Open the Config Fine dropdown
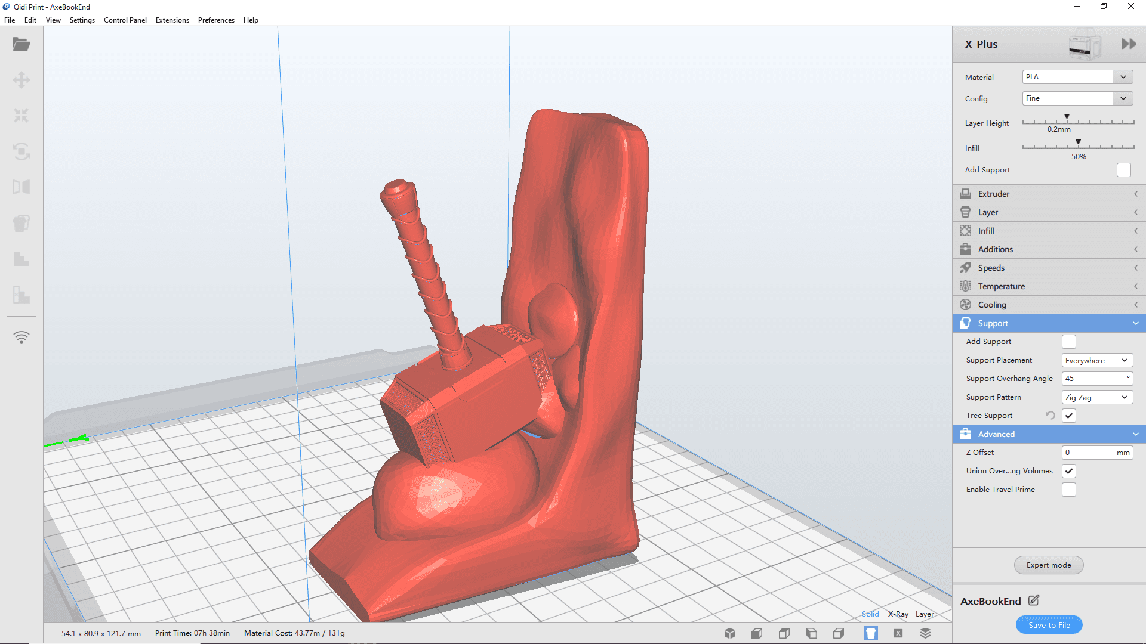This screenshot has height=644, width=1146. click(1077, 98)
